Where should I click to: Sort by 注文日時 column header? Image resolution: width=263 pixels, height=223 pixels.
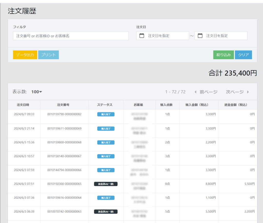(x=24, y=105)
